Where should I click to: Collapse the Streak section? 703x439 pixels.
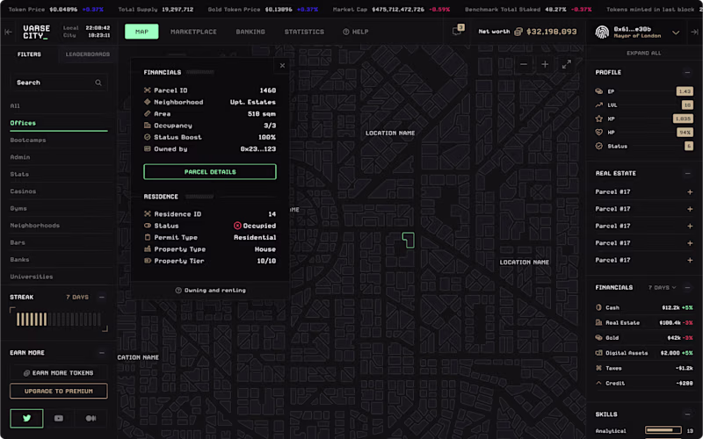pyautogui.click(x=102, y=297)
